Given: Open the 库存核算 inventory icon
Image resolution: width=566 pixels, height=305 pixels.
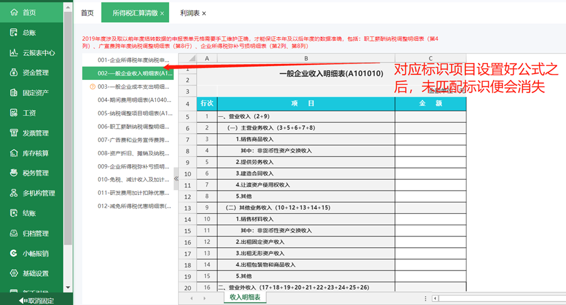Looking at the screenshot, I should [x=14, y=153].
